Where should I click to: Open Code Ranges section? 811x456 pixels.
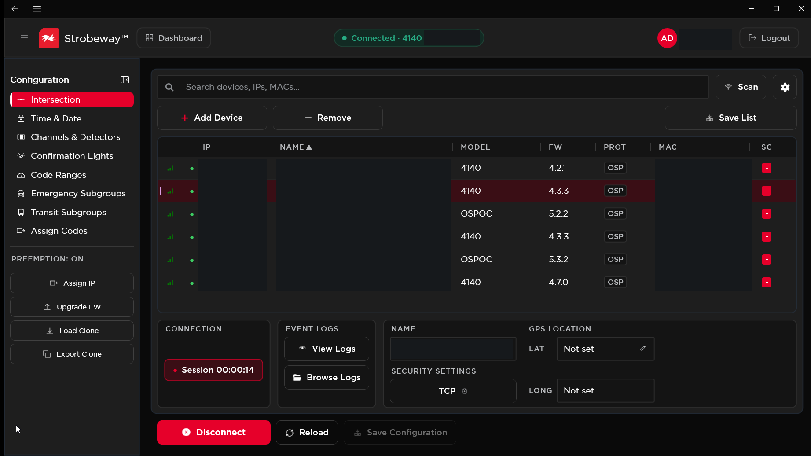coord(72,175)
